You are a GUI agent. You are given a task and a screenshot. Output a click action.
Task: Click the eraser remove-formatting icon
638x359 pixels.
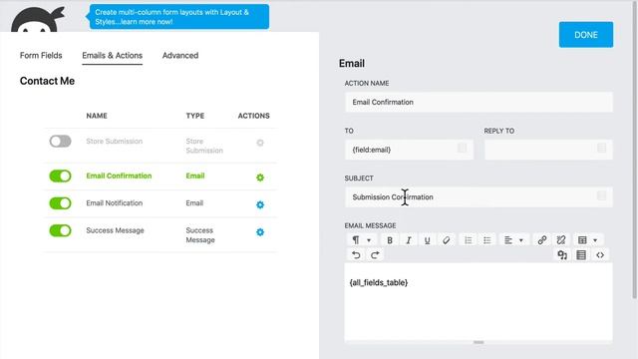446,240
